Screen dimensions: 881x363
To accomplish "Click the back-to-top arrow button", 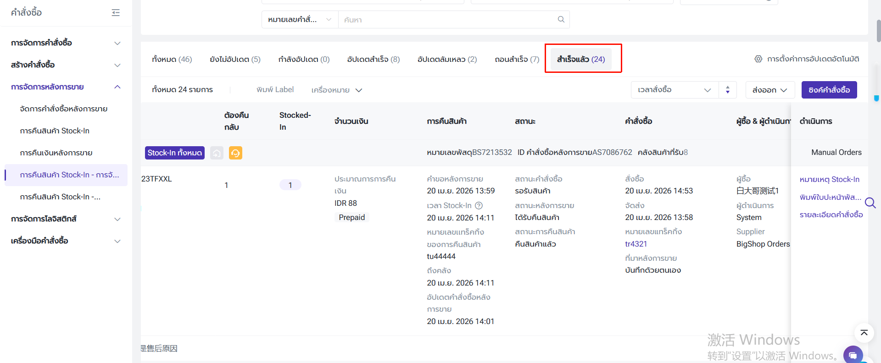I will coord(864,333).
